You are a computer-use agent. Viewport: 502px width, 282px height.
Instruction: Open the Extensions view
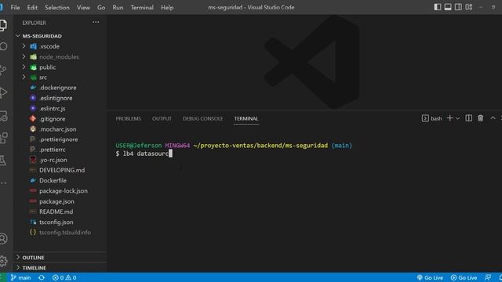[x=3, y=138]
